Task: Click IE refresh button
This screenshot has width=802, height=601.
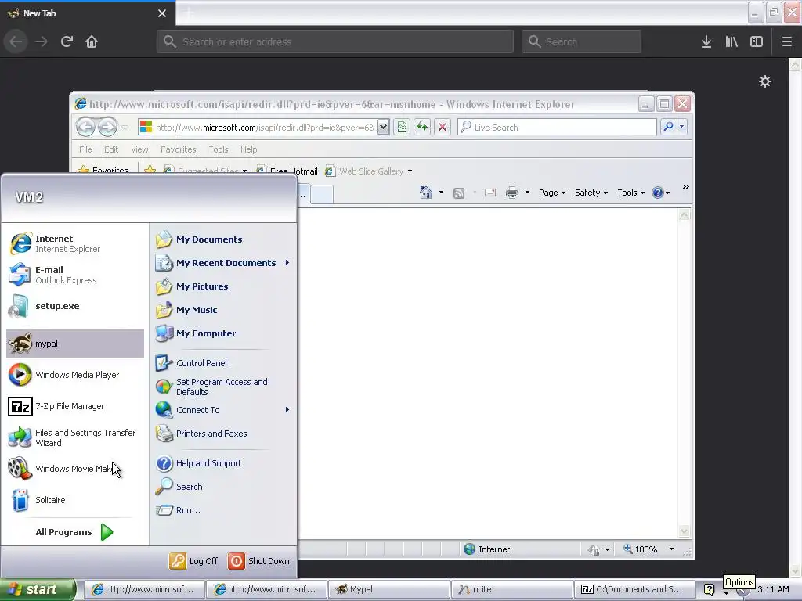Action: click(422, 127)
